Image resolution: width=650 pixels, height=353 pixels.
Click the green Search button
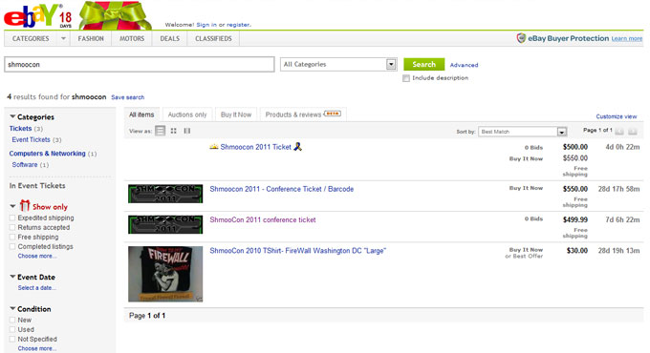[x=424, y=64]
